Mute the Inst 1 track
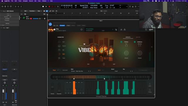This screenshot has height=106, width=188. tap(27, 19)
